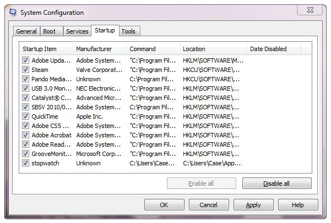Switch to the Services tab
The width and height of the screenshot is (331, 223).
pyautogui.click(x=77, y=31)
